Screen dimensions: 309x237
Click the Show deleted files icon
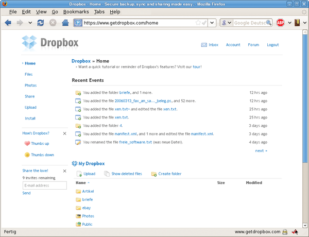tap(107, 174)
